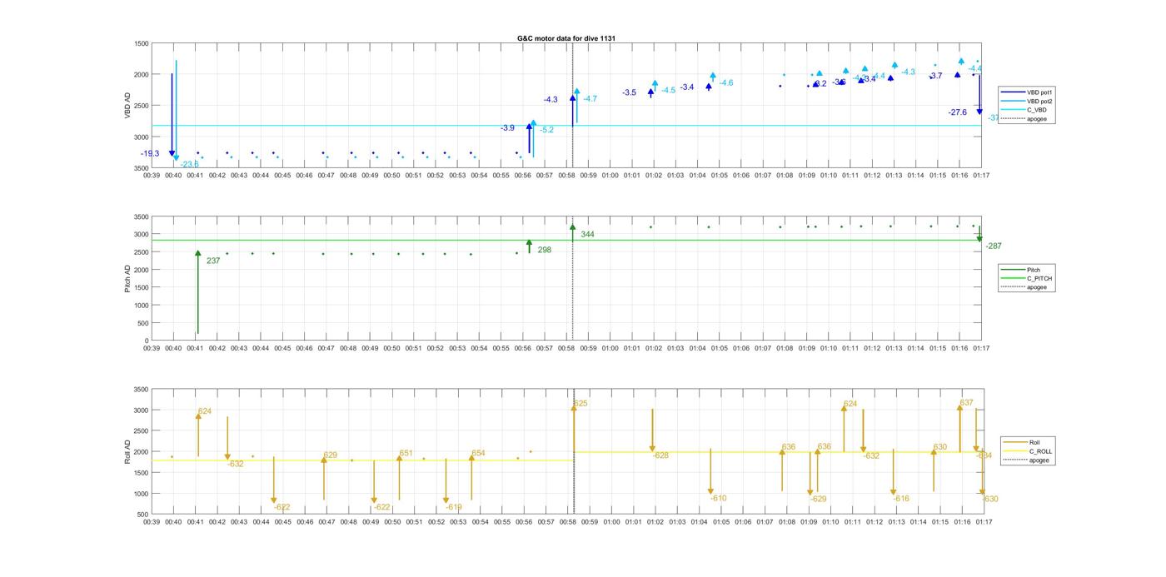The height and width of the screenshot is (577, 1166).
Task: Click the '630' roll value label
Action: pyautogui.click(x=939, y=447)
